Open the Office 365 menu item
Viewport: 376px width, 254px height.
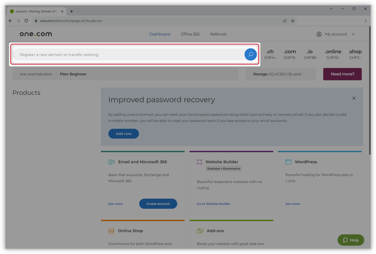click(190, 34)
